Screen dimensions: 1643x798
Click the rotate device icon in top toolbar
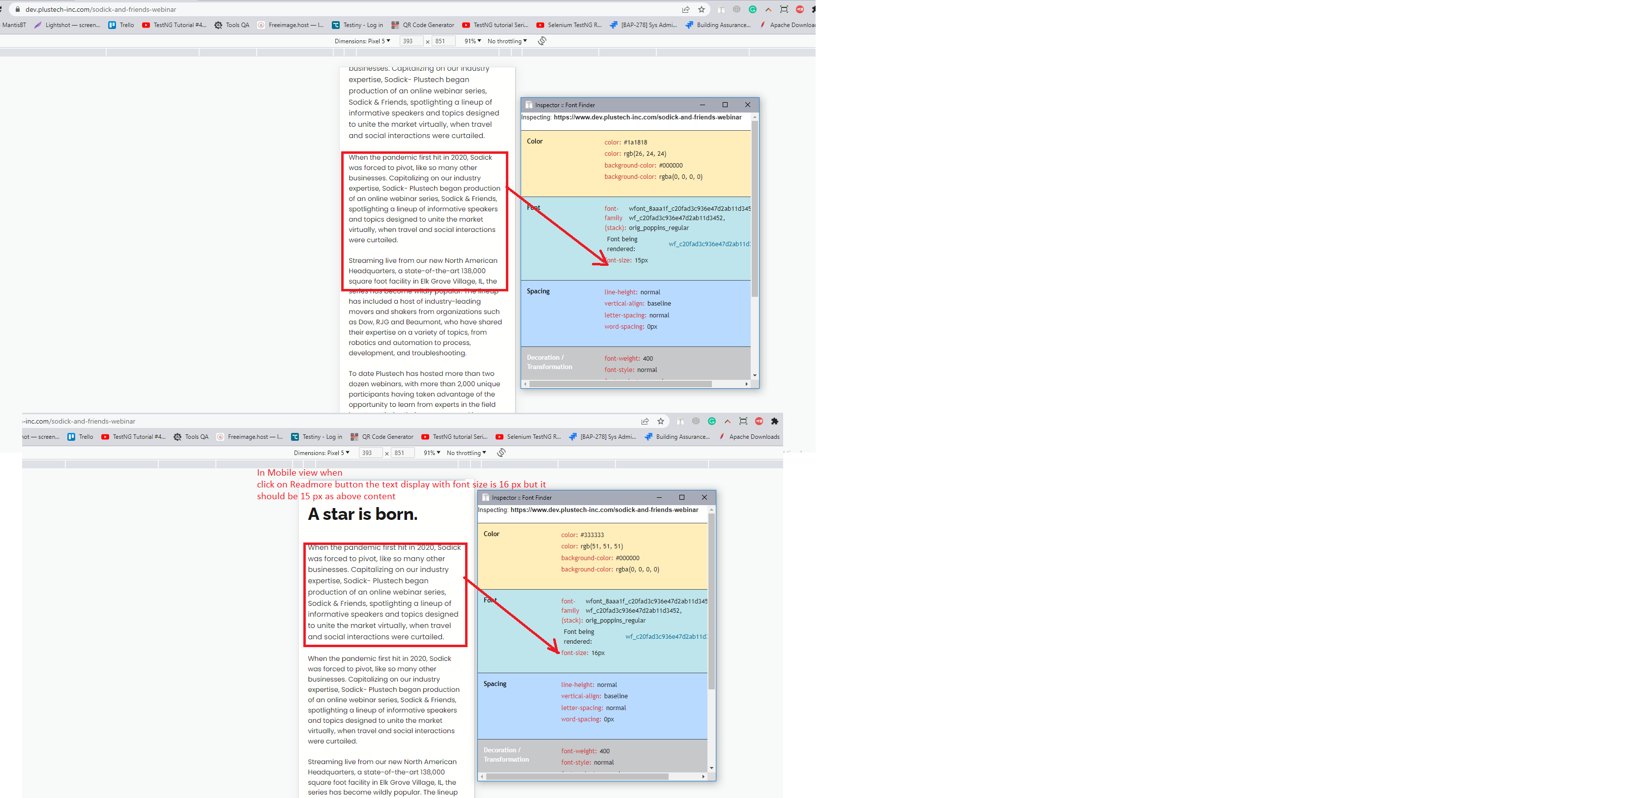coord(542,41)
